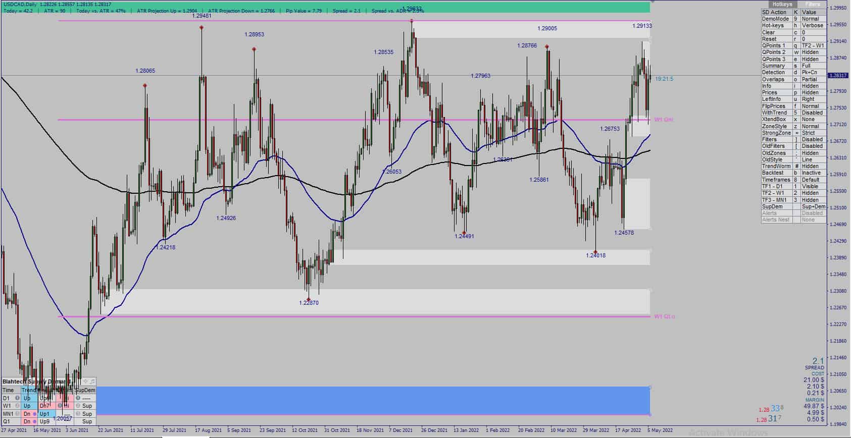
Task: Click the purple dot in MN1 Trend cell
Action: pyautogui.click(x=34, y=414)
